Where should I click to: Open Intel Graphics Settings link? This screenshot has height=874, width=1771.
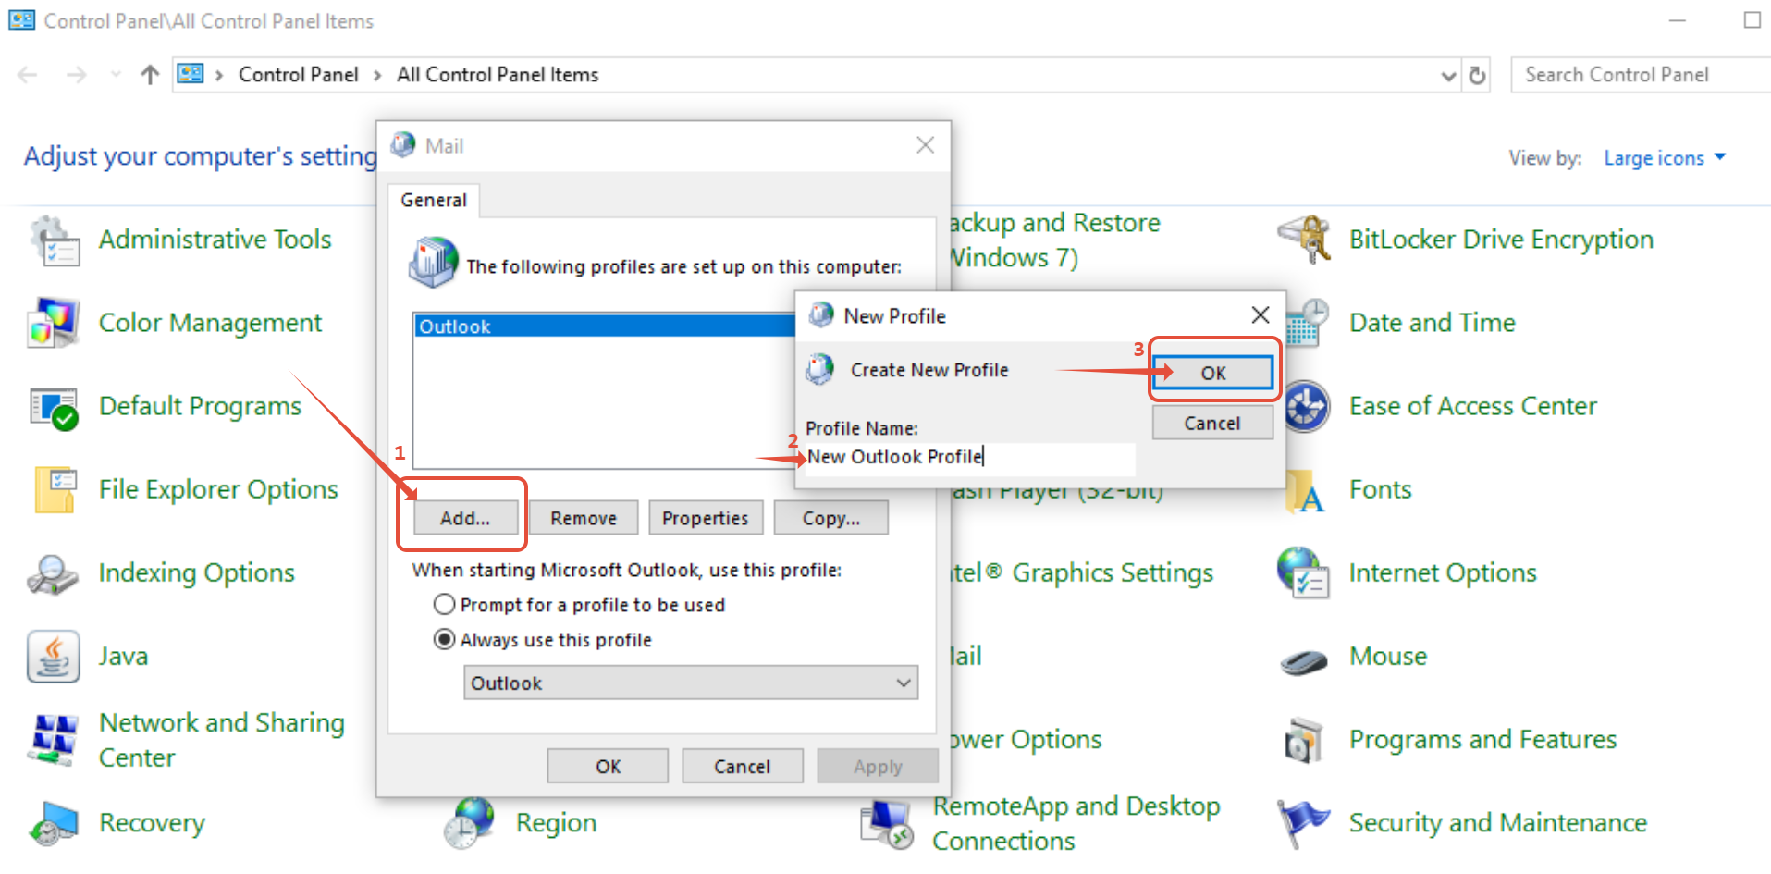tap(1082, 573)
